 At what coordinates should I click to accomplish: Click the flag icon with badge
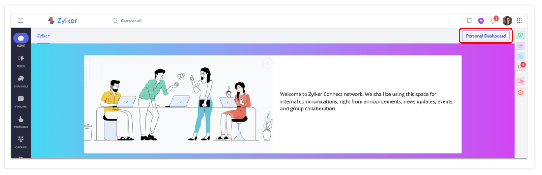[x=521, y=67]
